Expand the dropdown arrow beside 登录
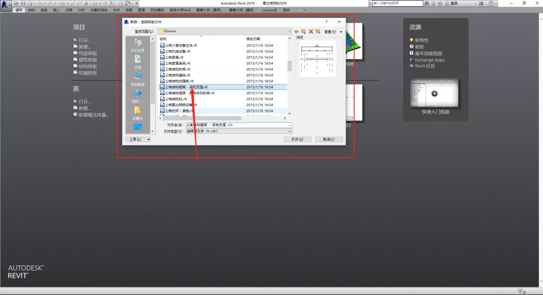Screen dimensions: 543x295 coord(475,4)
